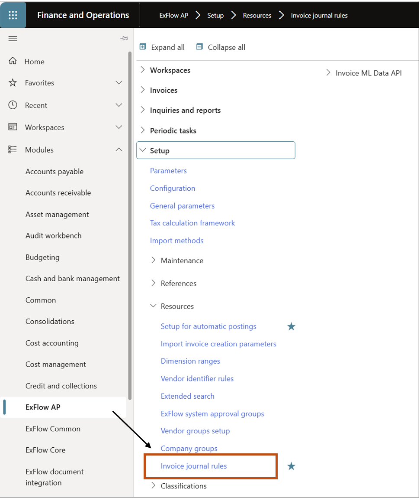Click the Home house icon
Image resolution: width=420 pixels, height=498 pixels.
pos(13,61)
